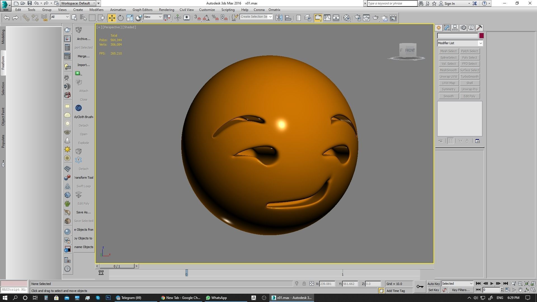
Task: Click the time slider 0 / 1 handle
Action: tap(117, 266)
